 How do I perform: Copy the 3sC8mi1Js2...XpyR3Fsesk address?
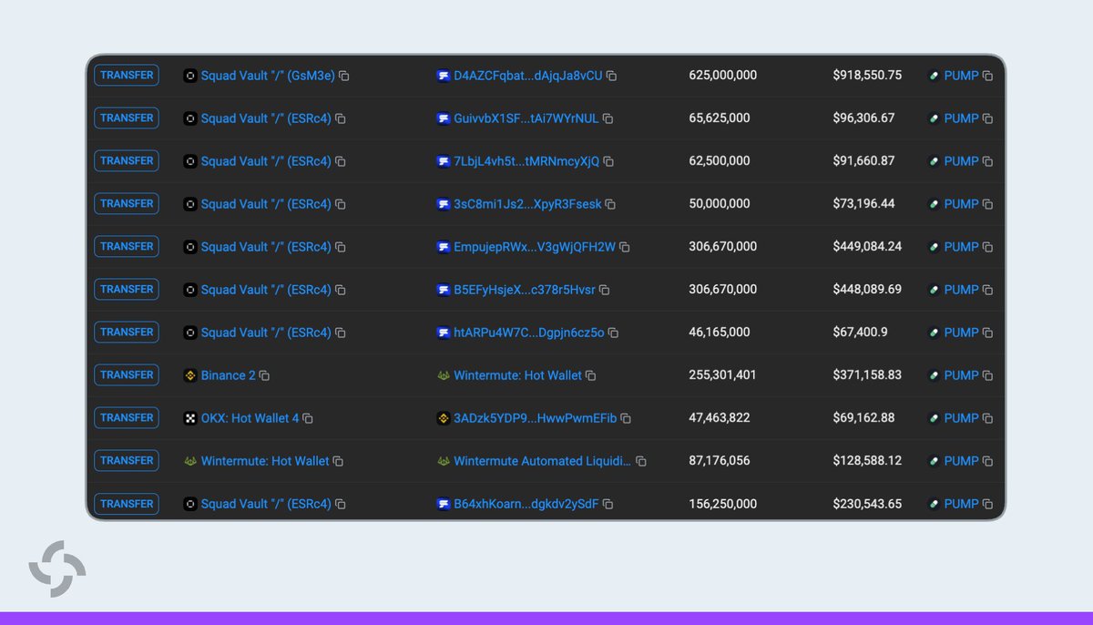(x=610, y=204)
